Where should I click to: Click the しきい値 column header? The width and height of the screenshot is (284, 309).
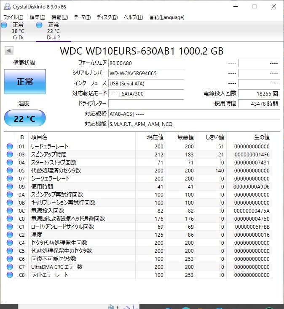tap(212, 137)
